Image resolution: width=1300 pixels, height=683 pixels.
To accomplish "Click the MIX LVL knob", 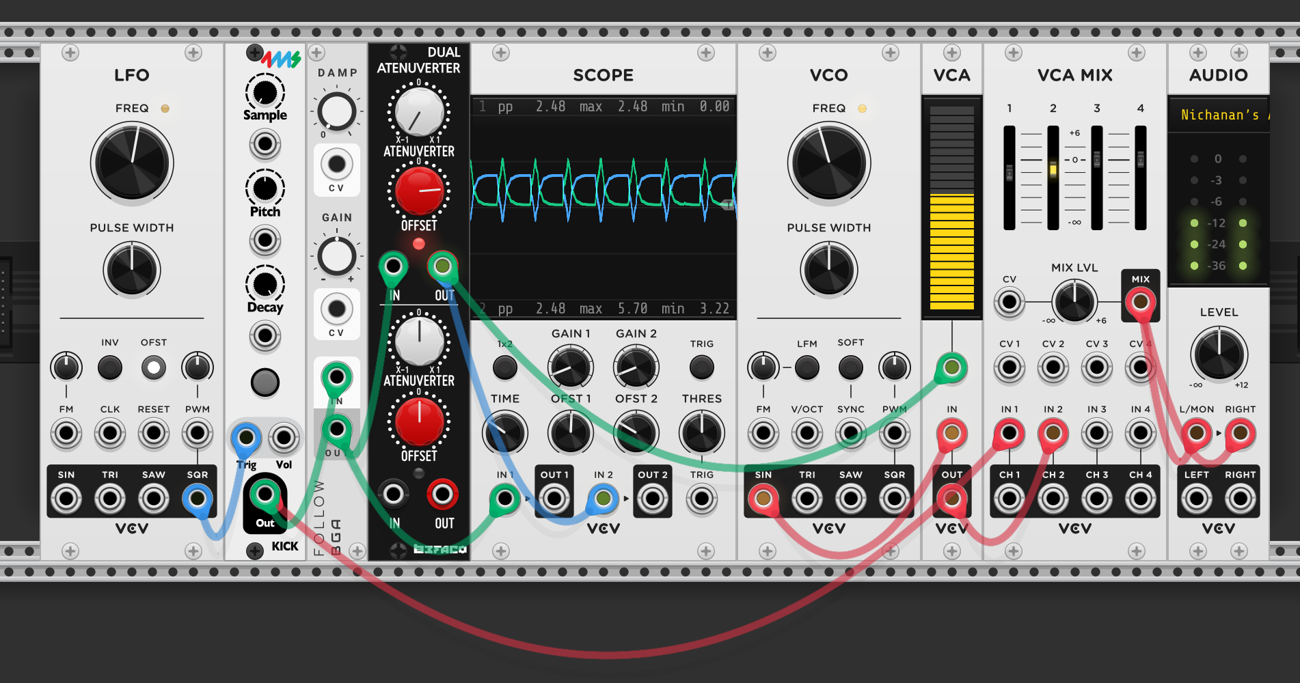I will coord(1075,301).
